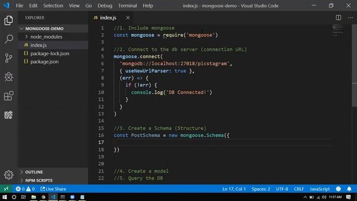The image size is (357, 201).
Task: Collapse the MONGOOSE-DEMO folder section
Action: (x=53, y=28)
